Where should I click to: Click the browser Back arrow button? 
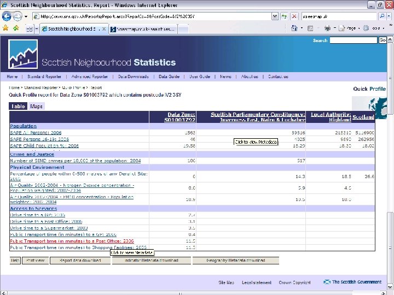tap(7, 16)
